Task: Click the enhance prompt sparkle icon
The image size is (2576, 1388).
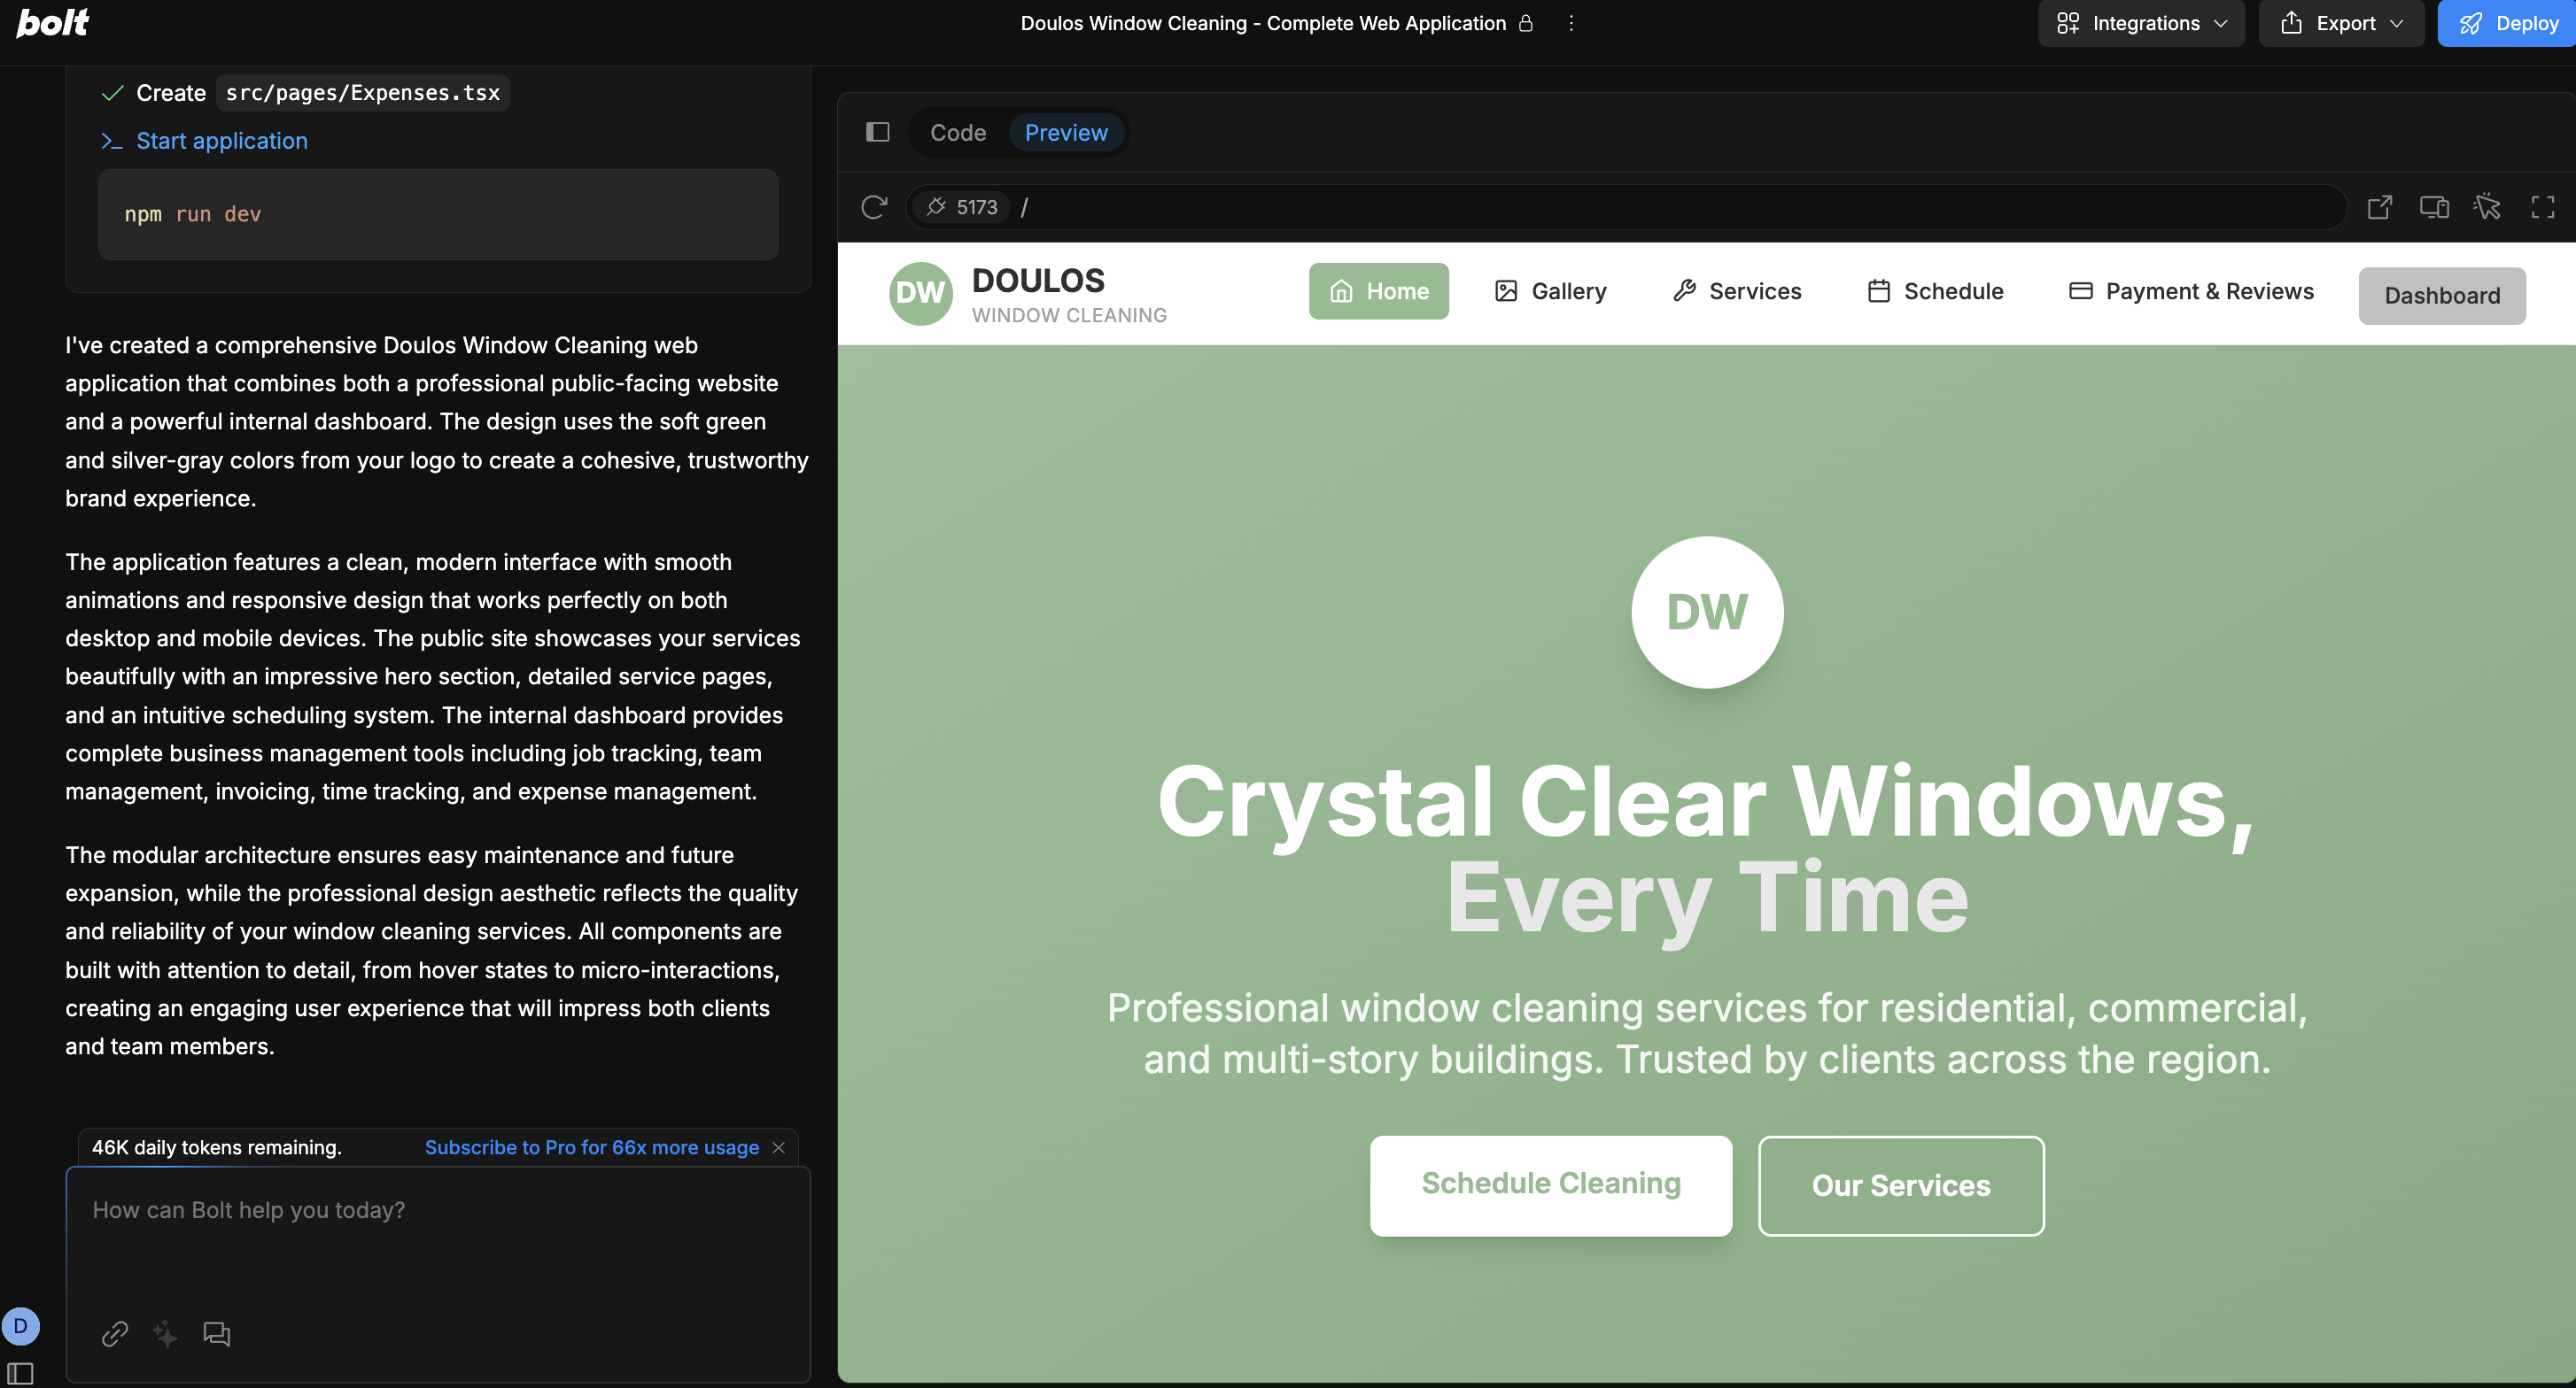Action: [x=165, y=1334]
